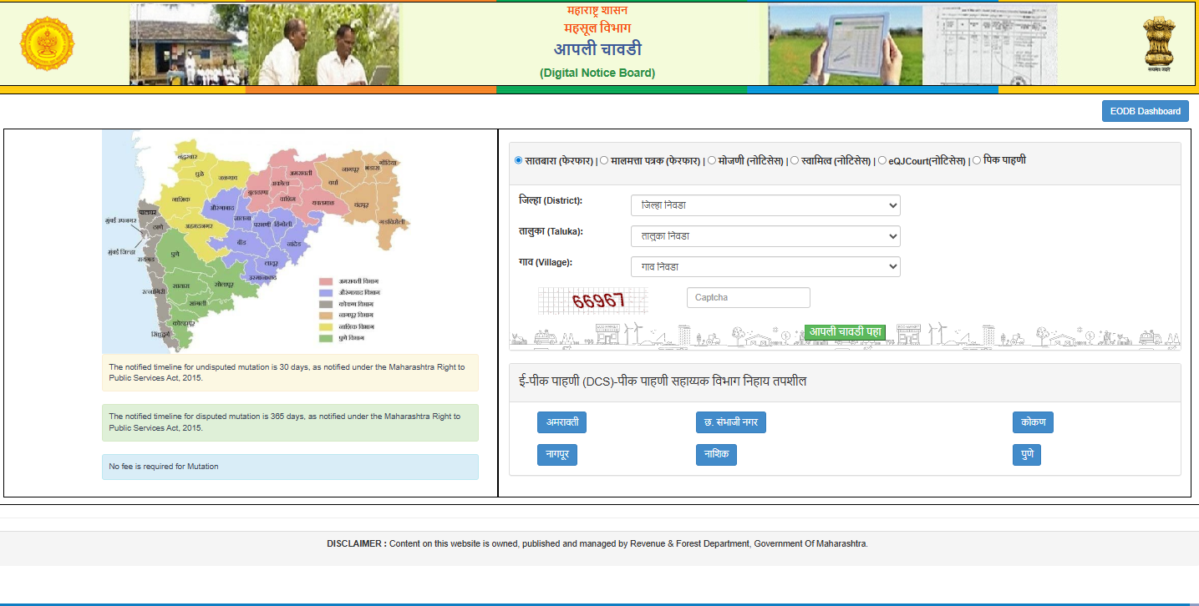The height and width of the screenshot is (606, 1199).
Task: Click the farmers with laptop banner photo
Action: tap(264, 45)
